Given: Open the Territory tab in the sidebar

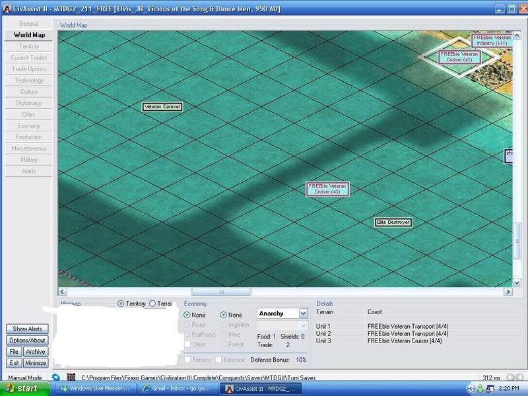Looking at the screenshot, I should [28, 46].
